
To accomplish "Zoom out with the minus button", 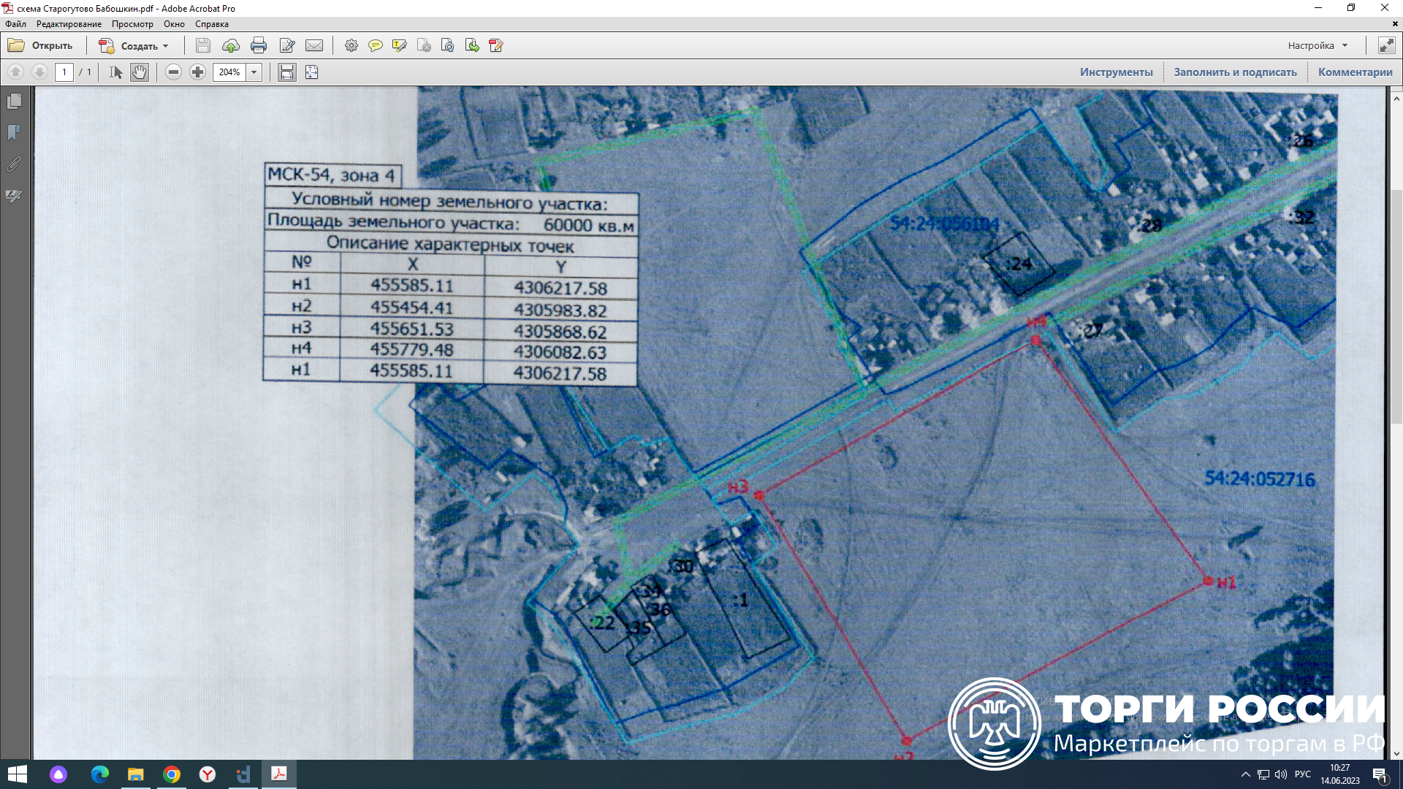I will click(x=173, y=72).
